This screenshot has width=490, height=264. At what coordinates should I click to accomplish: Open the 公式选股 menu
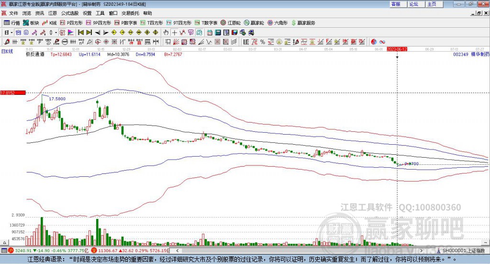[x=70, y=13]
